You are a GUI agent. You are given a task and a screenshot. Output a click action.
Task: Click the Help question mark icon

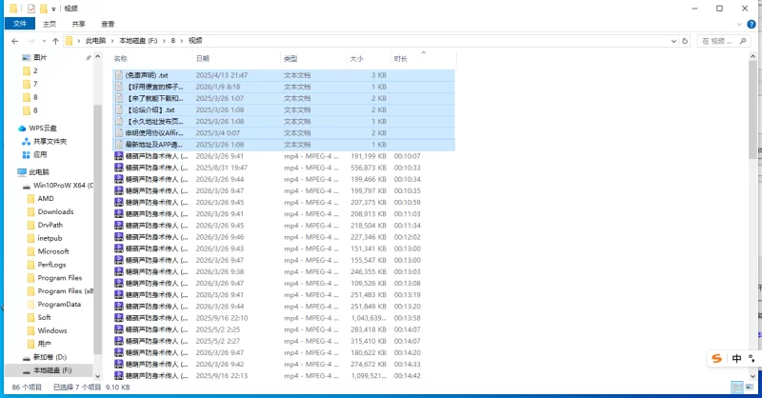click(x=752, y=24)
